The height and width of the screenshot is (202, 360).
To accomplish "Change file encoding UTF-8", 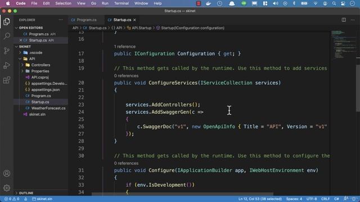I will pos(312,199).
